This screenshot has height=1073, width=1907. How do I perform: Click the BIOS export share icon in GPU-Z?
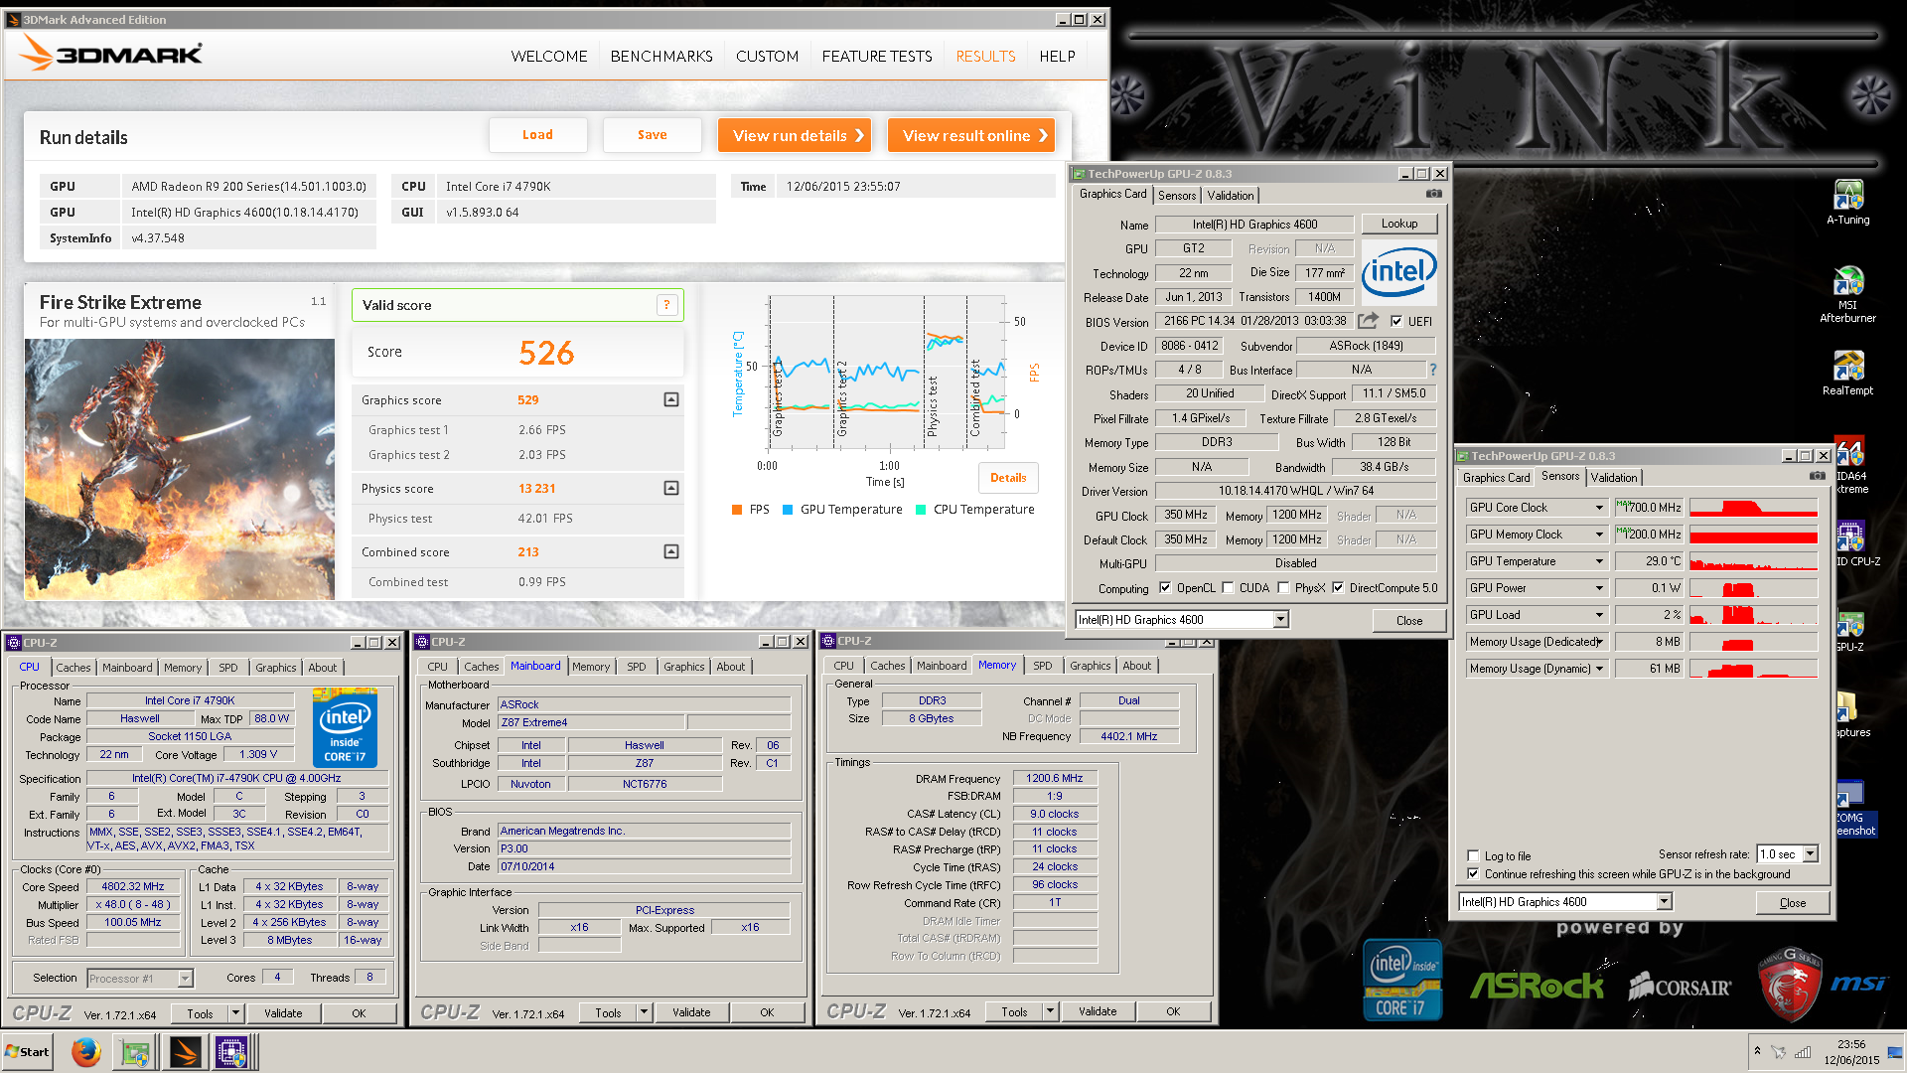click(1368, 321)
